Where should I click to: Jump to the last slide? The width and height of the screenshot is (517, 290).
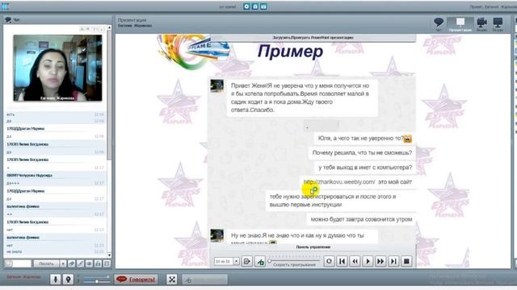pos(393,261)
